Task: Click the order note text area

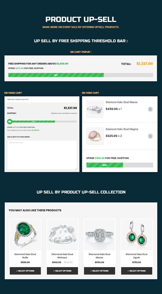Action: 42,155
